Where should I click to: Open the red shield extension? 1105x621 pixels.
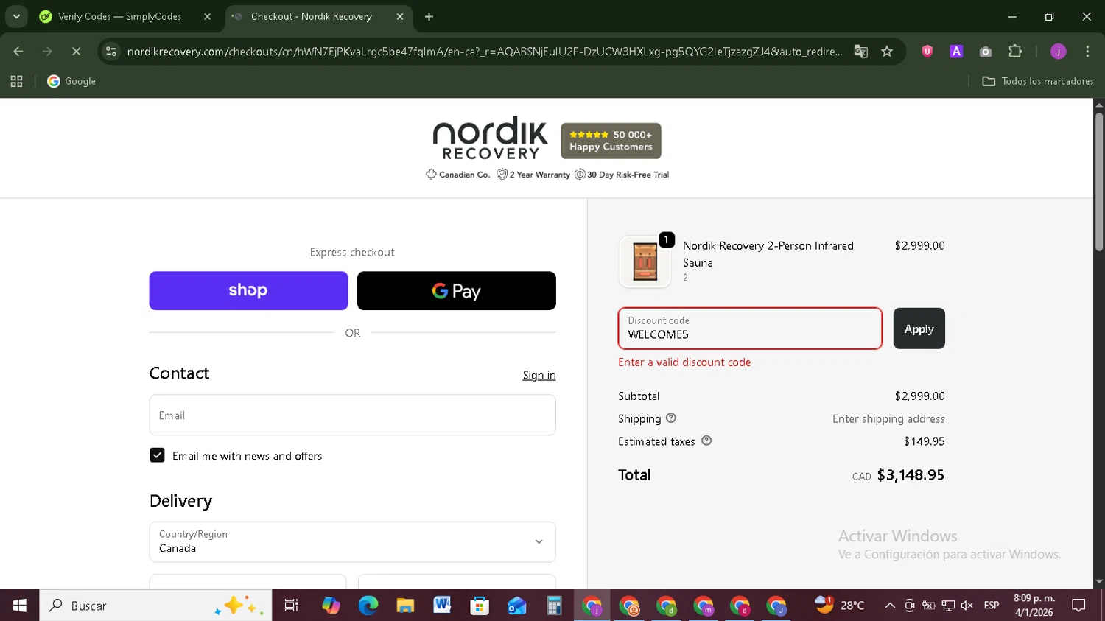tap(927, 51)
